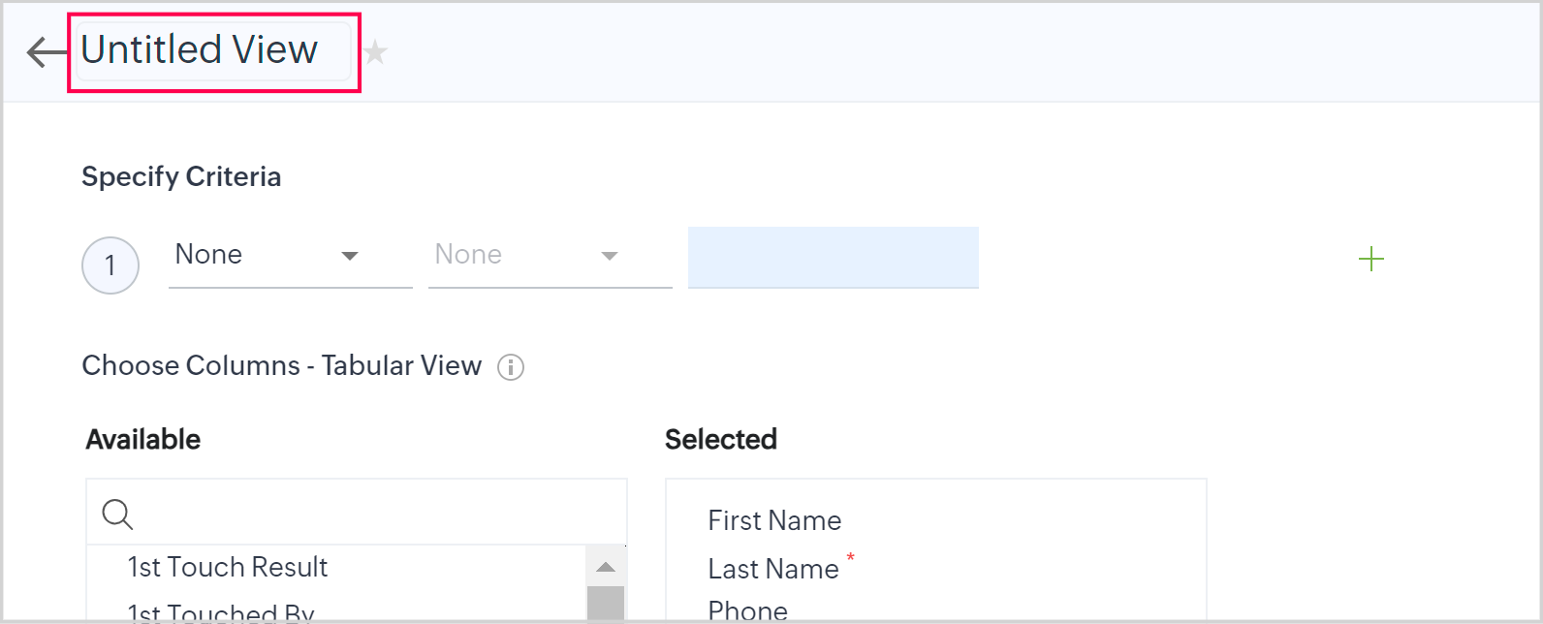The image size is (1543, 624).
Task: Click the Choose Columns - Tabular View label
Action: (281, 365)
